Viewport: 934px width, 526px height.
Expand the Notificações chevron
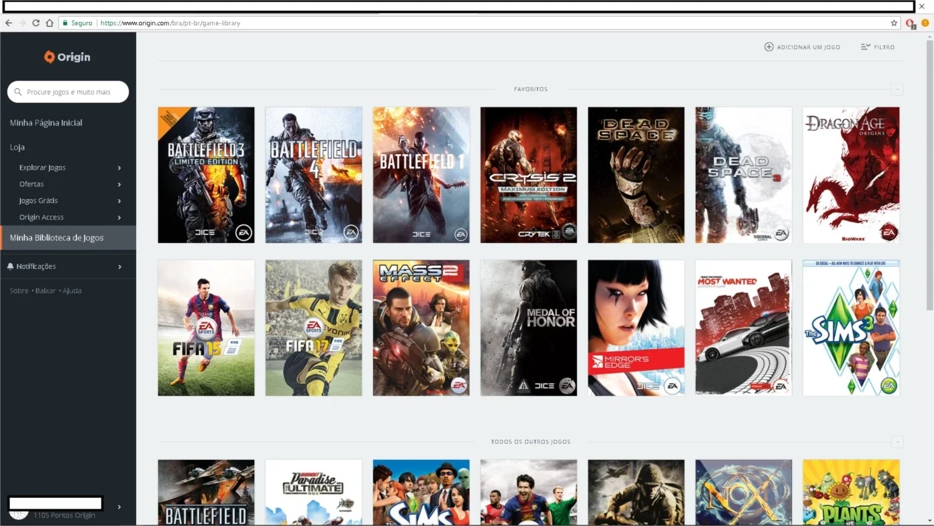119,266
